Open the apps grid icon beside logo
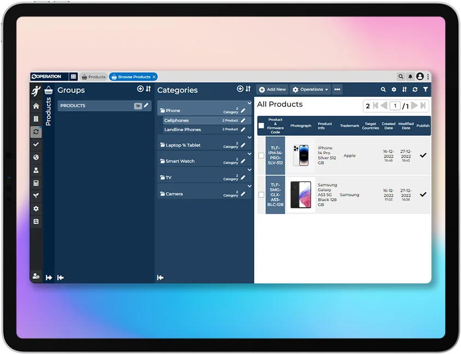The height and width of the screenshot is (354, 461). [x=73, y=77]
